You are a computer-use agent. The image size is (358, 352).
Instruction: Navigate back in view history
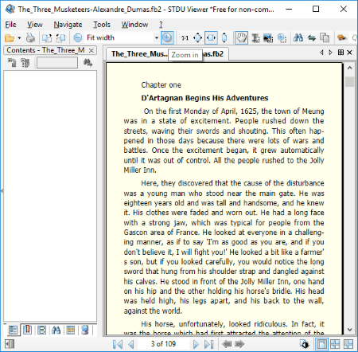coord(227,344)
